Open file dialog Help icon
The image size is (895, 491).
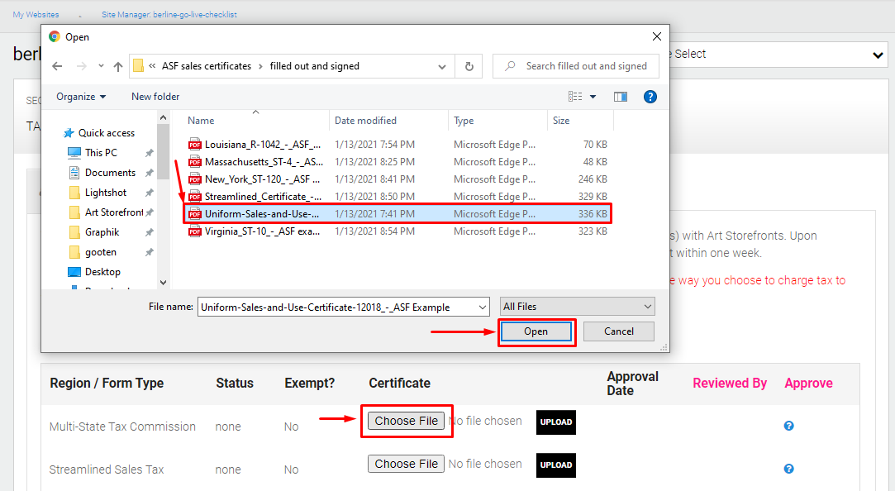click(x=650, y=97)
